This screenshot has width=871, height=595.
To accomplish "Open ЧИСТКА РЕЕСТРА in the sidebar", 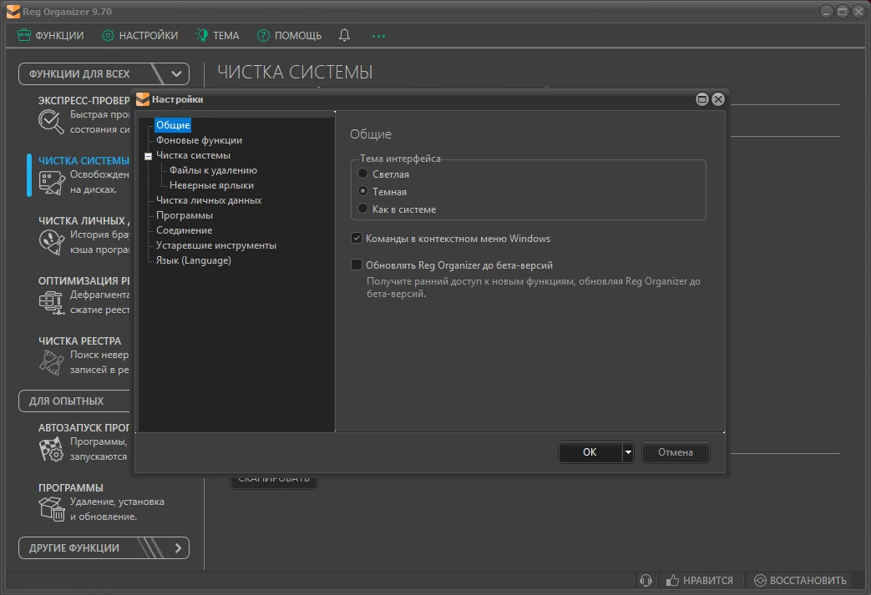I will click(79, 340).
